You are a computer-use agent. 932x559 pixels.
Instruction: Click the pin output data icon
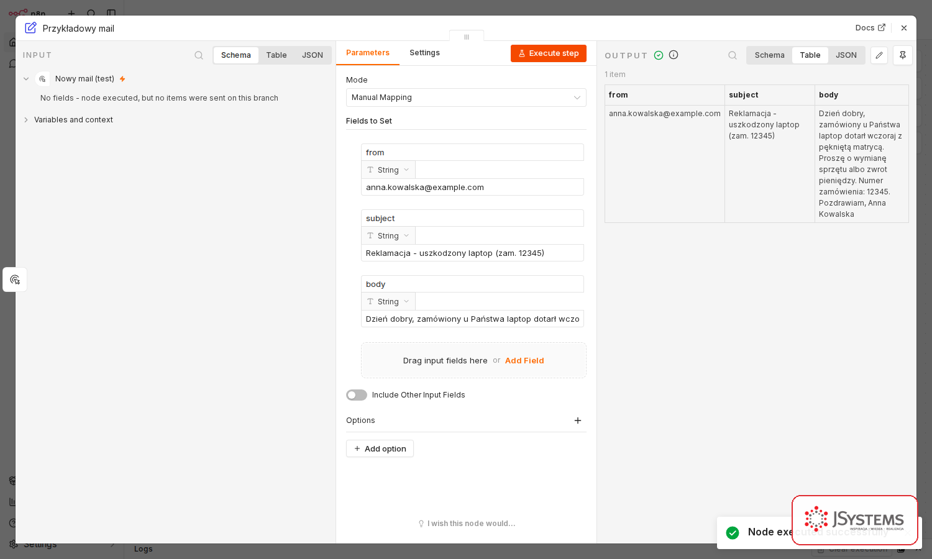click(x=903, y=55)
